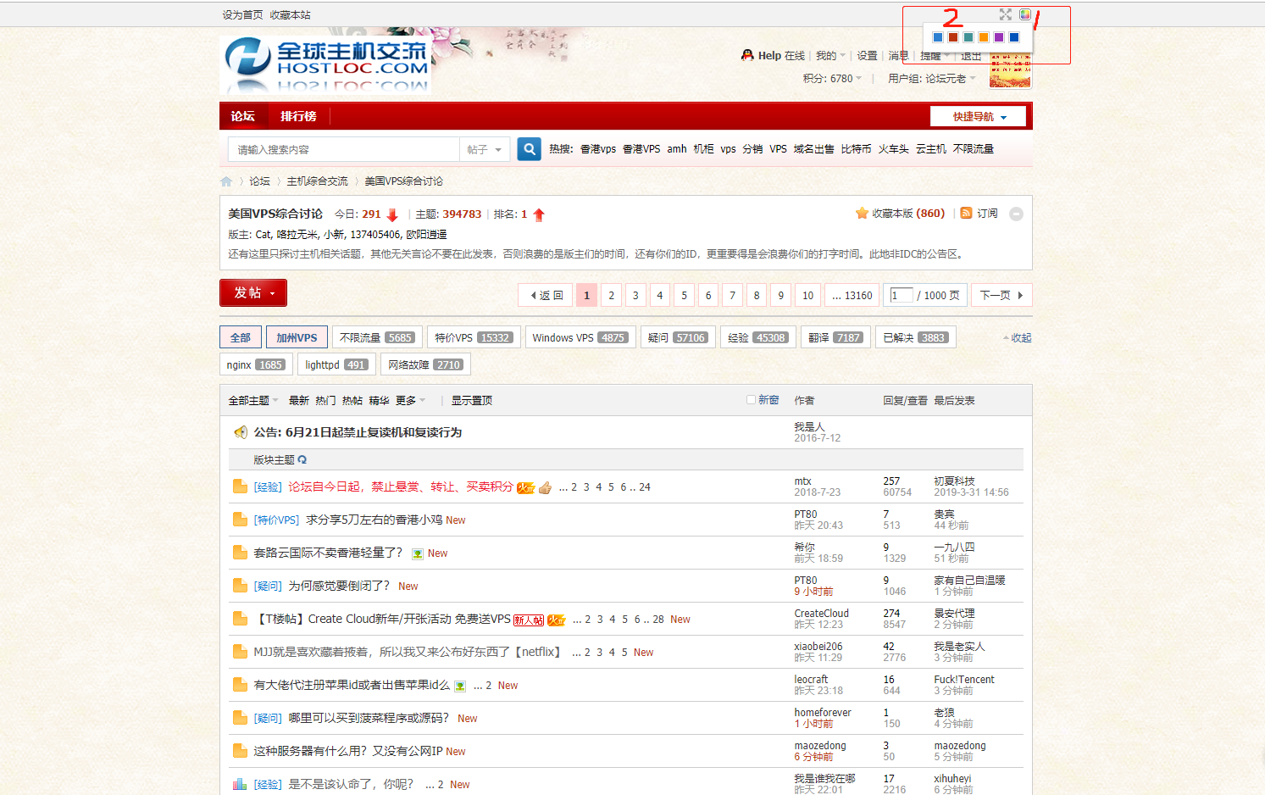Go to forum home via house icon
Viewport: 1265px width, 795px height.
tap(226, 181)
